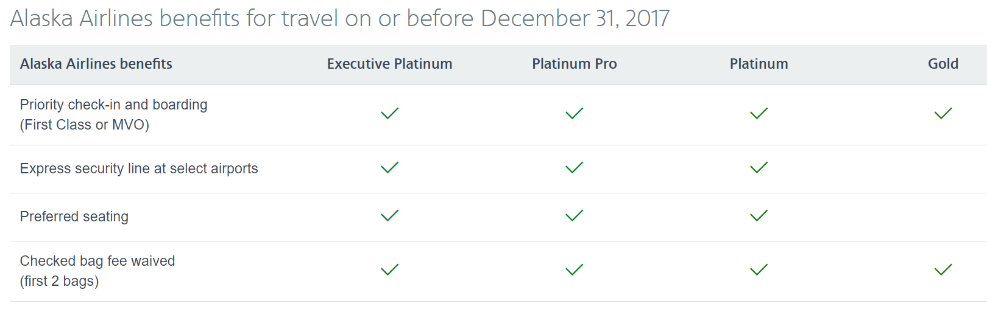987x315 pixels.
Task: Click Executive Platinum checkmark for Preferred seating
Action: point(389,216)
